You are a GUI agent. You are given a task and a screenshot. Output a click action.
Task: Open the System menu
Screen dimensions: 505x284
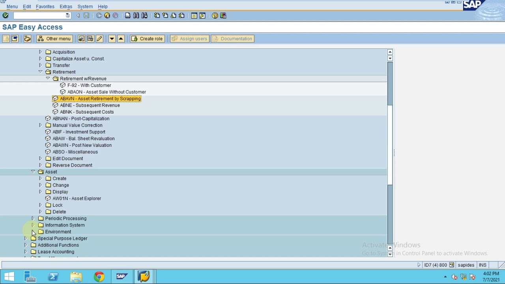[85, 6]
